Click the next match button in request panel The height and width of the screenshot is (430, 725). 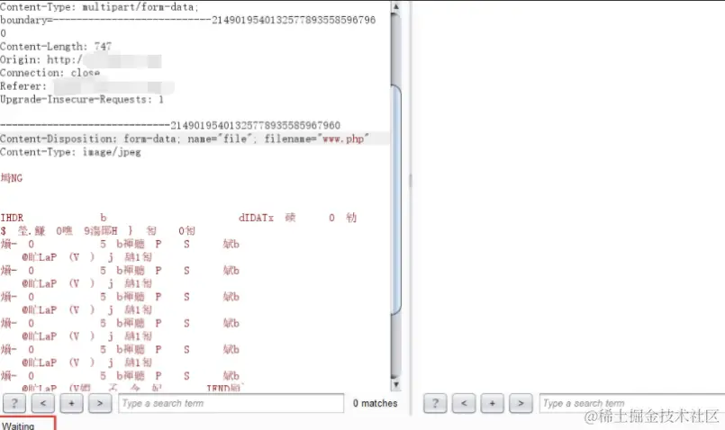[100, 403]
